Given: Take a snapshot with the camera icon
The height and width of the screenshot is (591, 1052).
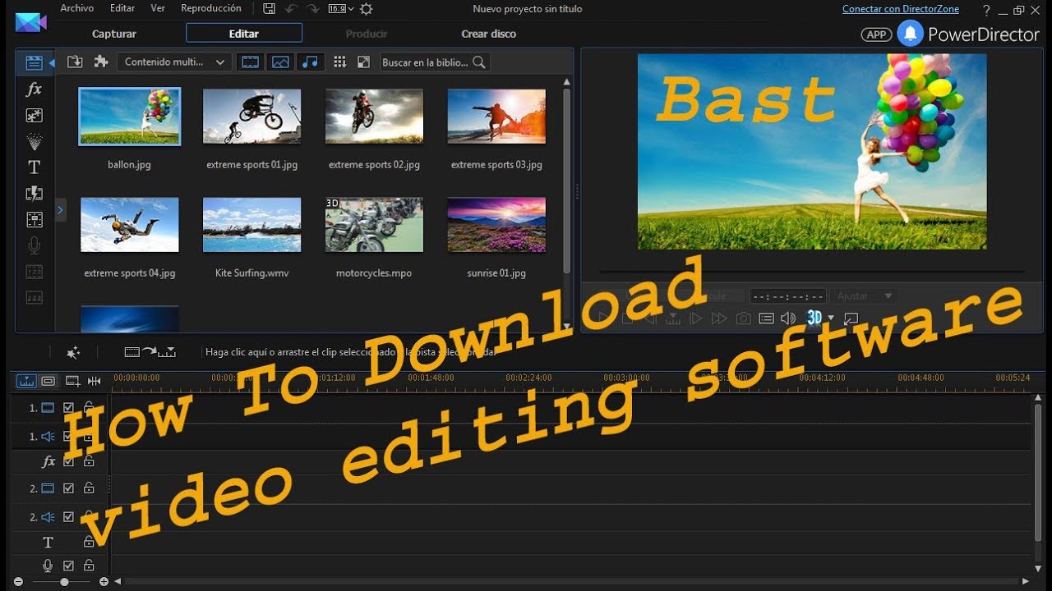Looking at the screenshot, I should [x=743, y=318].
